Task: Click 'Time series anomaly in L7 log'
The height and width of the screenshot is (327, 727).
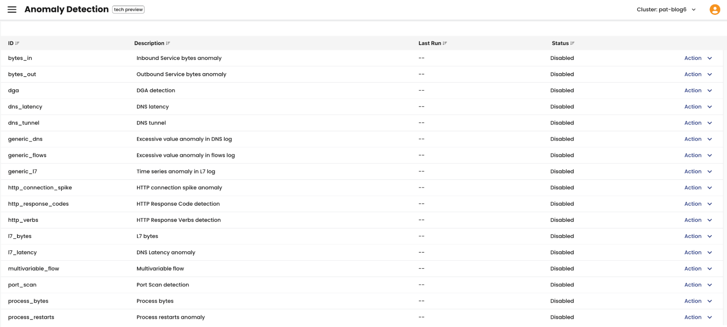Action: 176,171
